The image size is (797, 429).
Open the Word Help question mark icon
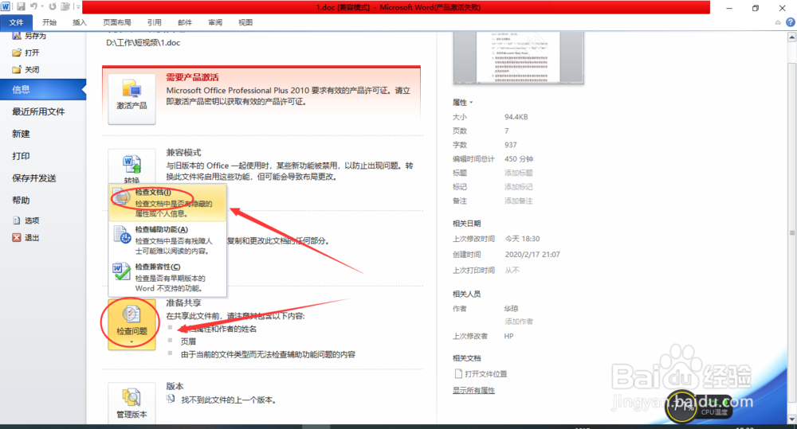point(791,22)
